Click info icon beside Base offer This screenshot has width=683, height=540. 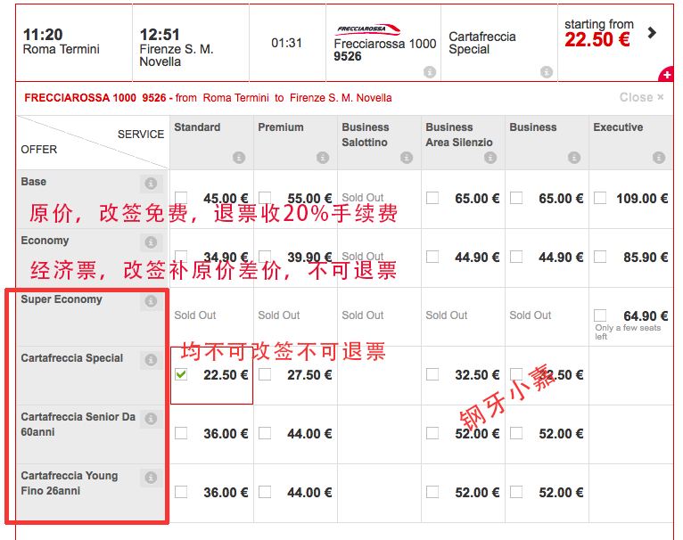151,184
